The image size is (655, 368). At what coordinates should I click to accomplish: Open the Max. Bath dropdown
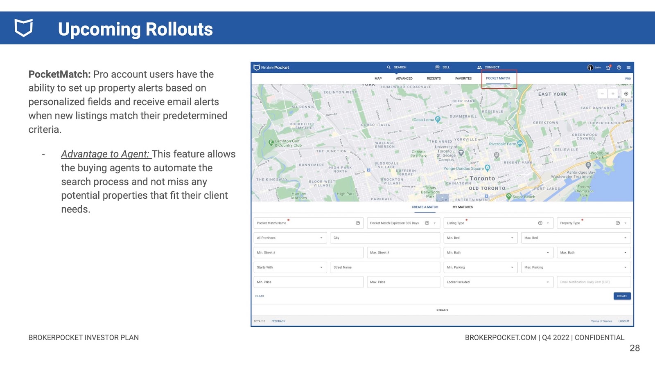click(x=594, y=253)
